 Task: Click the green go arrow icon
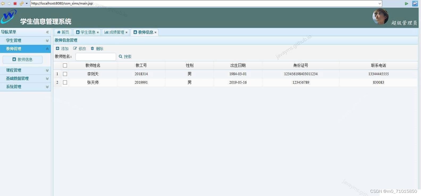click(x=406, y=3)
